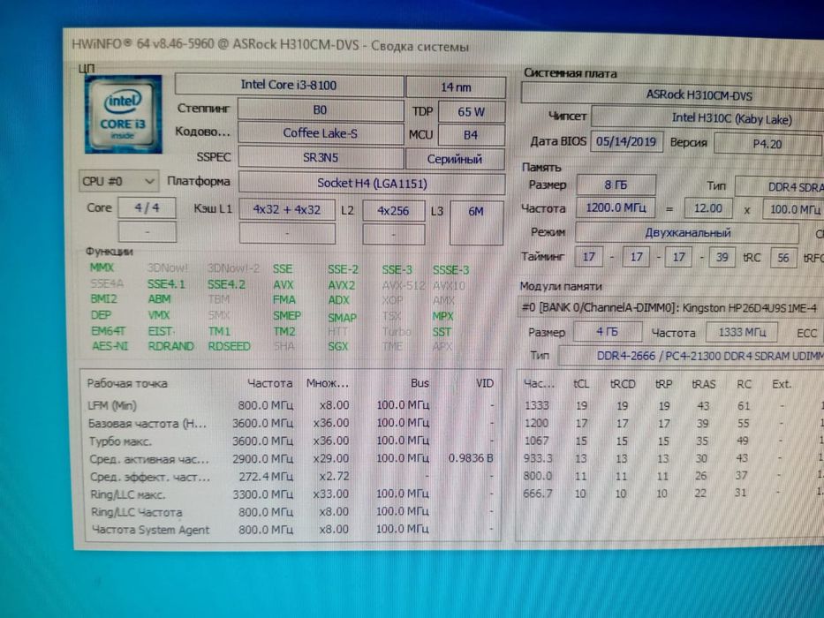Screen dimensions: 824x618
Task: Click the L1 cache 4x32 + 4x32 field
Action: tap(287, 210)
